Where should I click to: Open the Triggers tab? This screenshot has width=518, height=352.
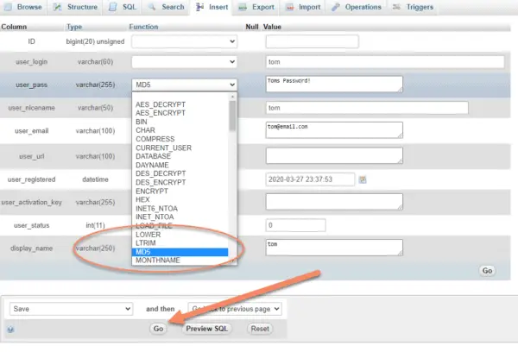(x=413, y=7)
